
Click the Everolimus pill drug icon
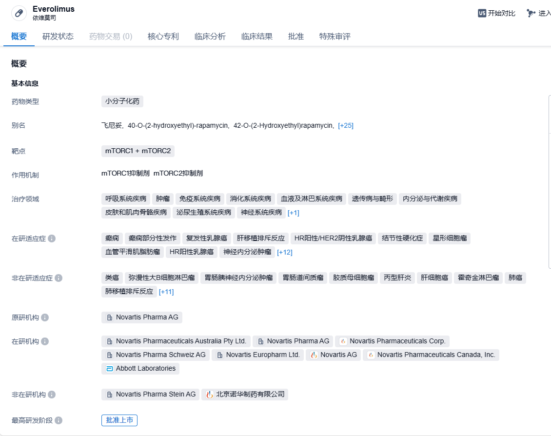(x=19, y=13)
